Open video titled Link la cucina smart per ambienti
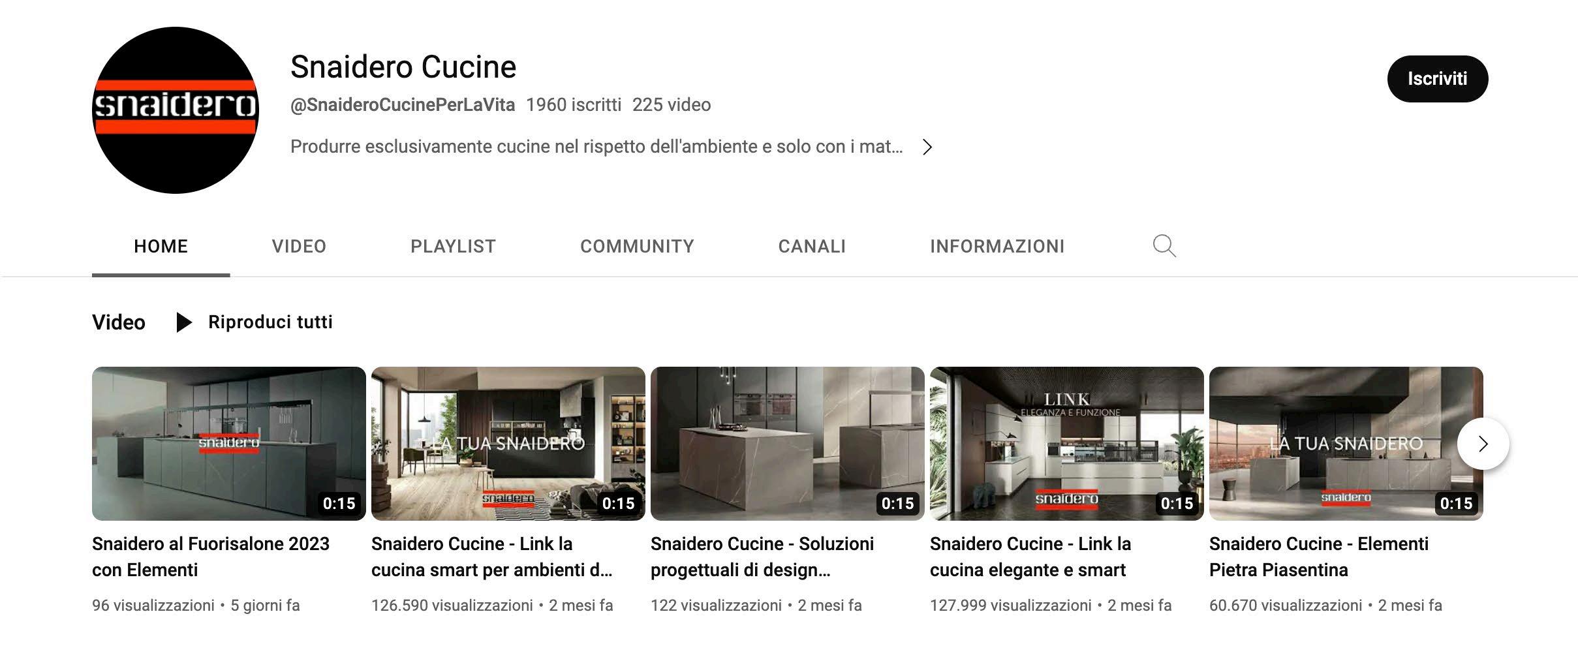Viewport: 1578px width, 646px height. coord(492,557)
